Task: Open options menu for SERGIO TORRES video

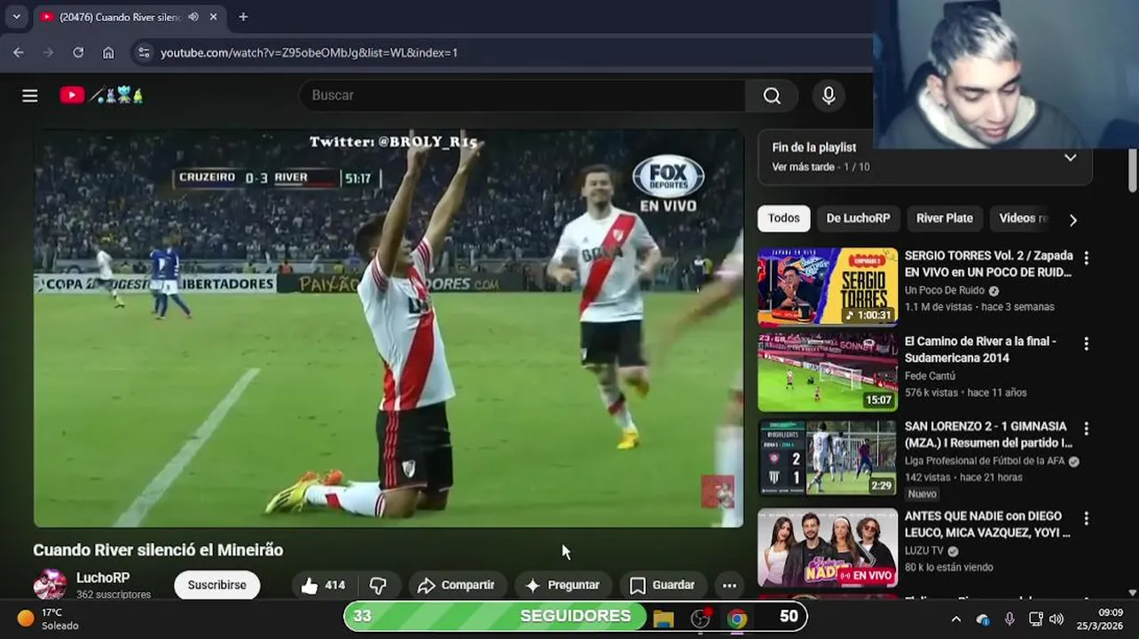Action: 1086,257
